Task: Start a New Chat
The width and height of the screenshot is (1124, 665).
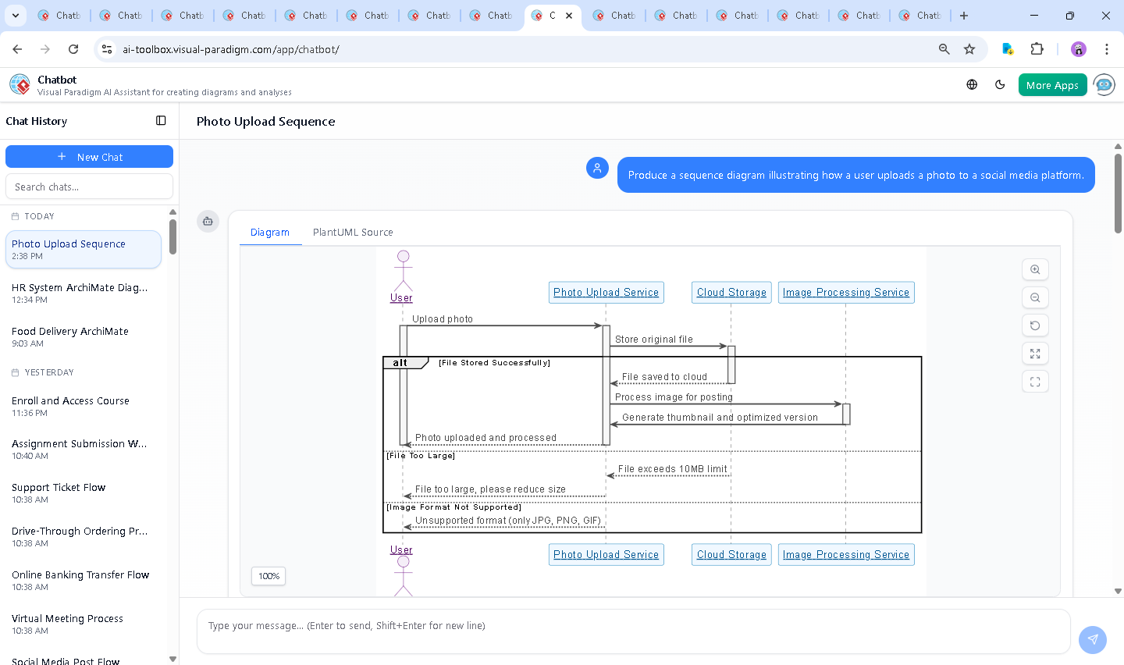Action: [89, 157]
